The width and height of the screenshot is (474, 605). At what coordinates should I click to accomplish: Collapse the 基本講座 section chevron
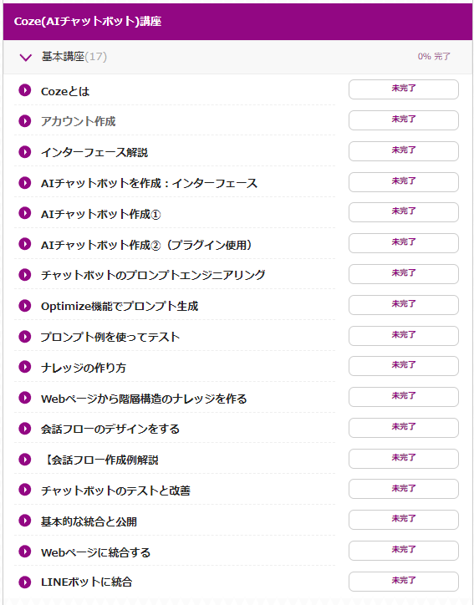25,58
